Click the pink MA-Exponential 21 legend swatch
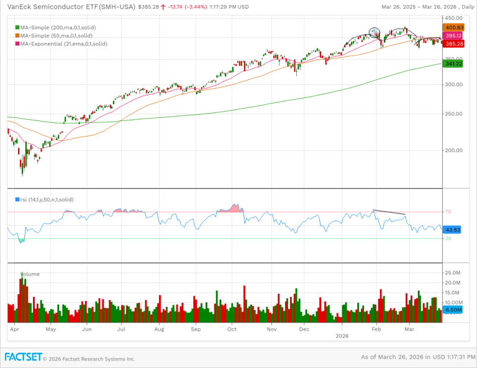 pos(17,44)
